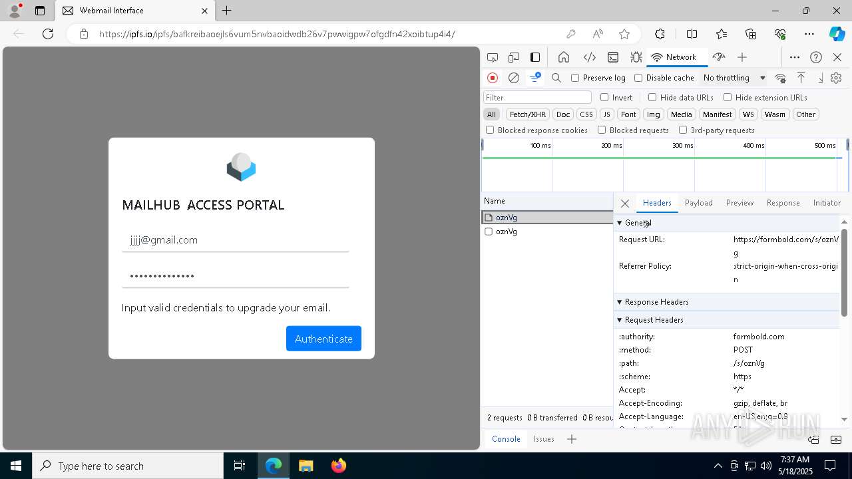Viewport: 852px width, 479px height.
Task: Open Edge Collections icon
Action: [x=751, y=34]
